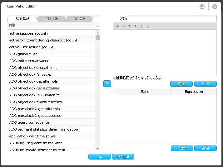Select 'ADG objectlock get attempts' row
This screenshot has height=167, width=223.
point(51,81)
